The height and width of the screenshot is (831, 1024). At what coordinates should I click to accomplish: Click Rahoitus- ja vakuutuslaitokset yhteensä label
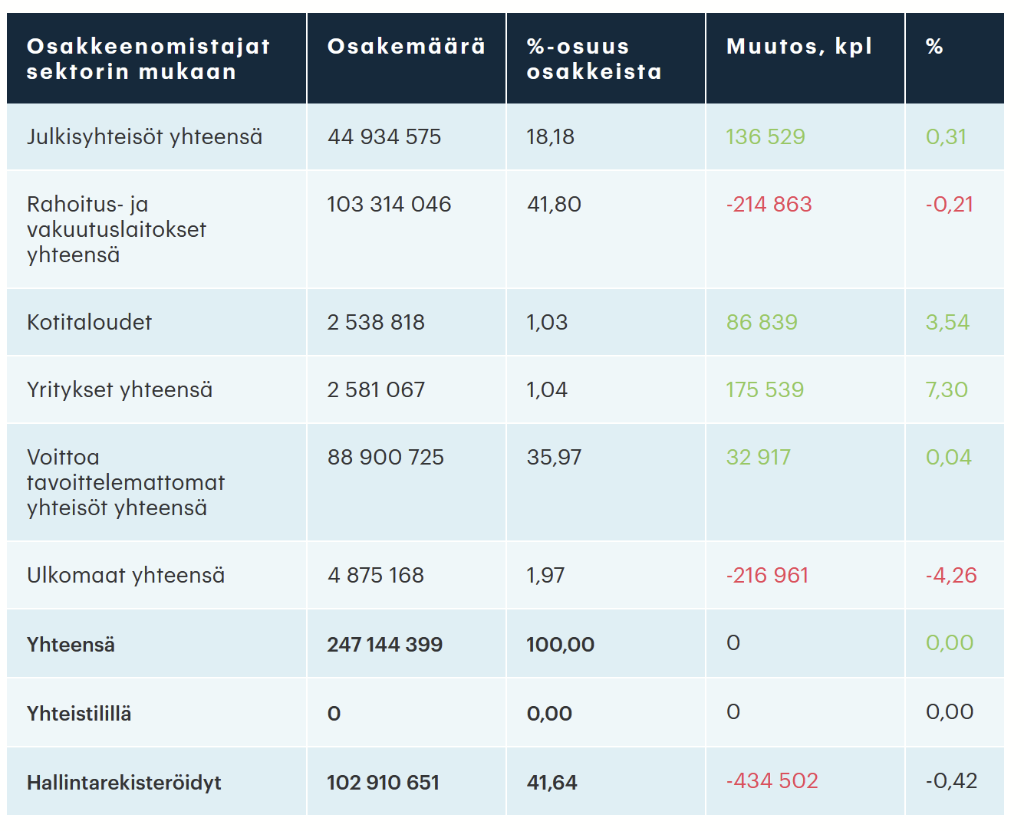coord(116,229)
